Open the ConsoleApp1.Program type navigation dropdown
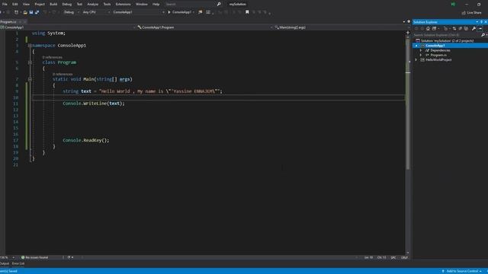This screenshot has height=274, width=488. pos(205,27)
